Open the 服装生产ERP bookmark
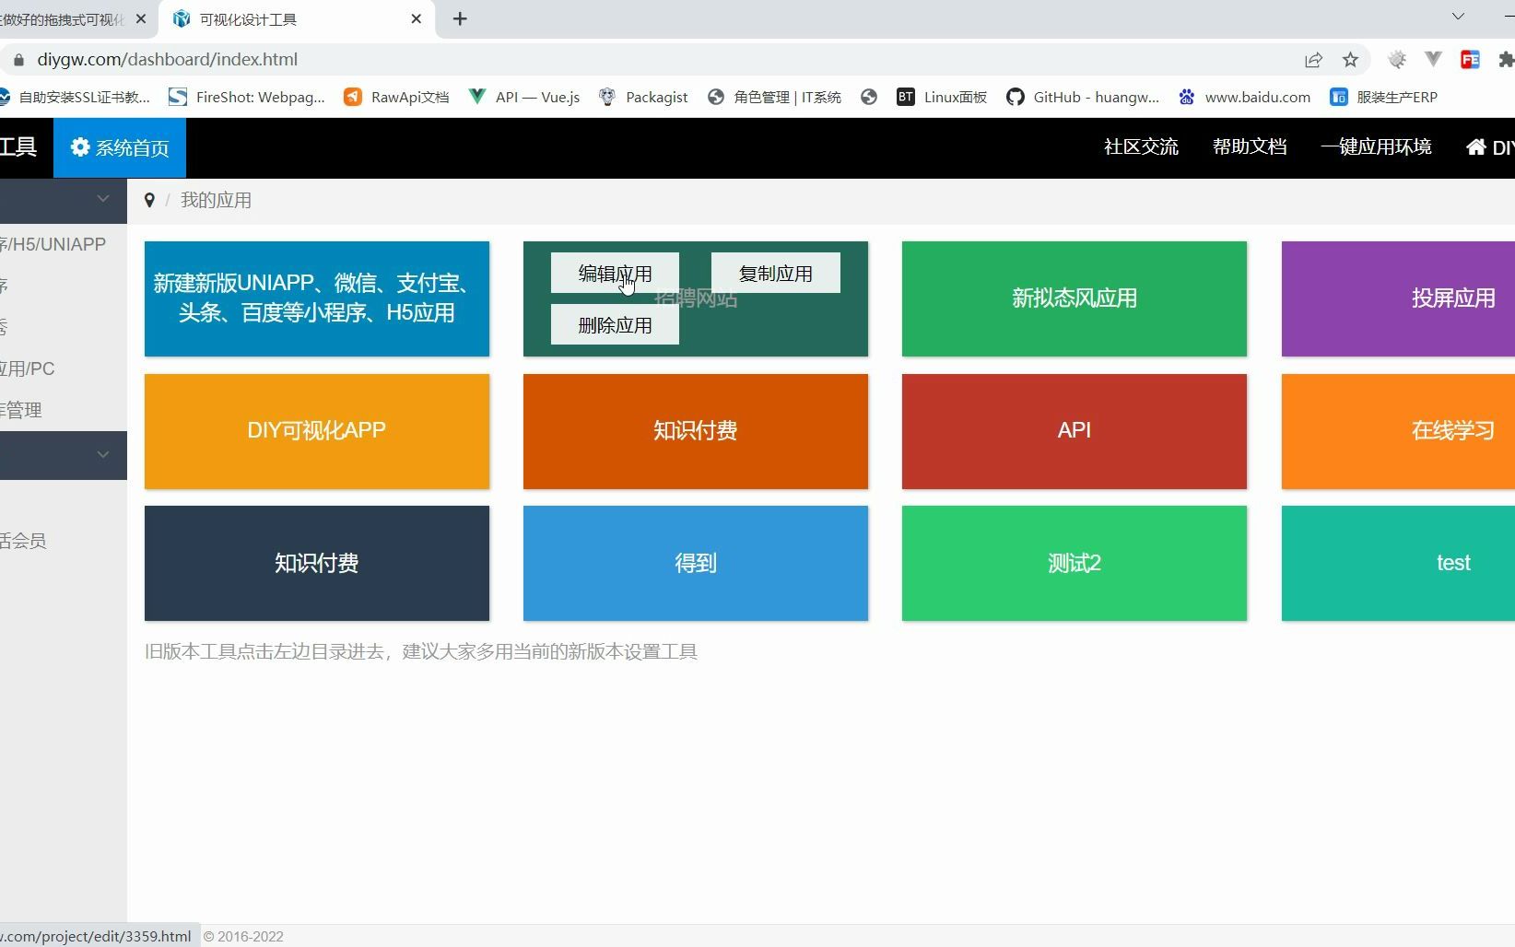 click(1383, 97)
